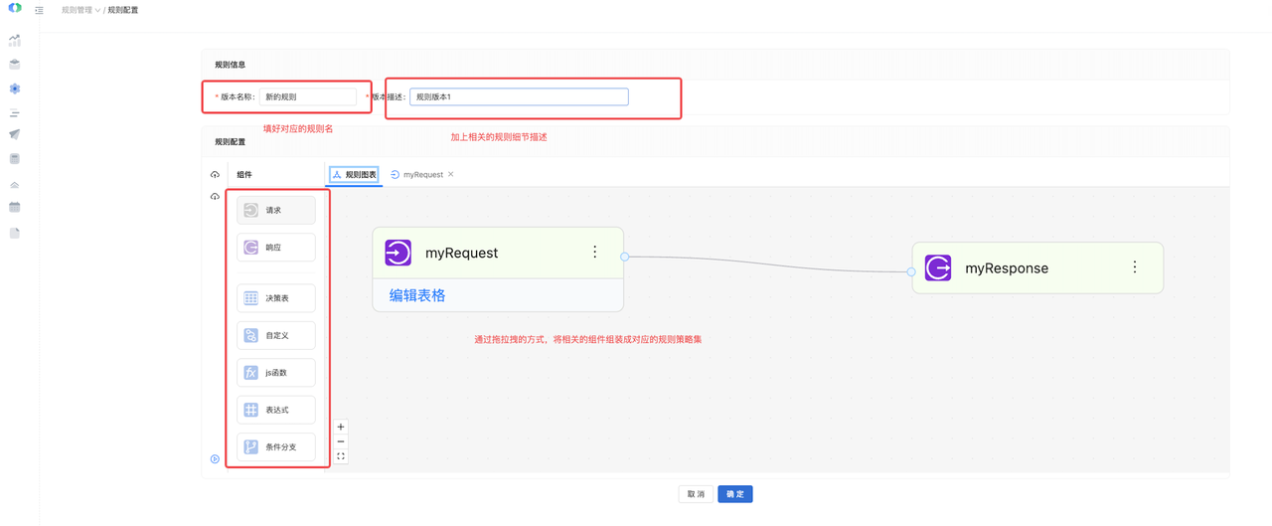Focus the 版本名称 input field
This screenshot has width=1272, height=526.
coord(308,96)
